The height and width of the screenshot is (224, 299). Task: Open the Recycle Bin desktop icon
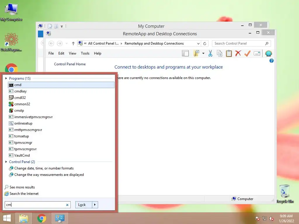click(285, 194)
